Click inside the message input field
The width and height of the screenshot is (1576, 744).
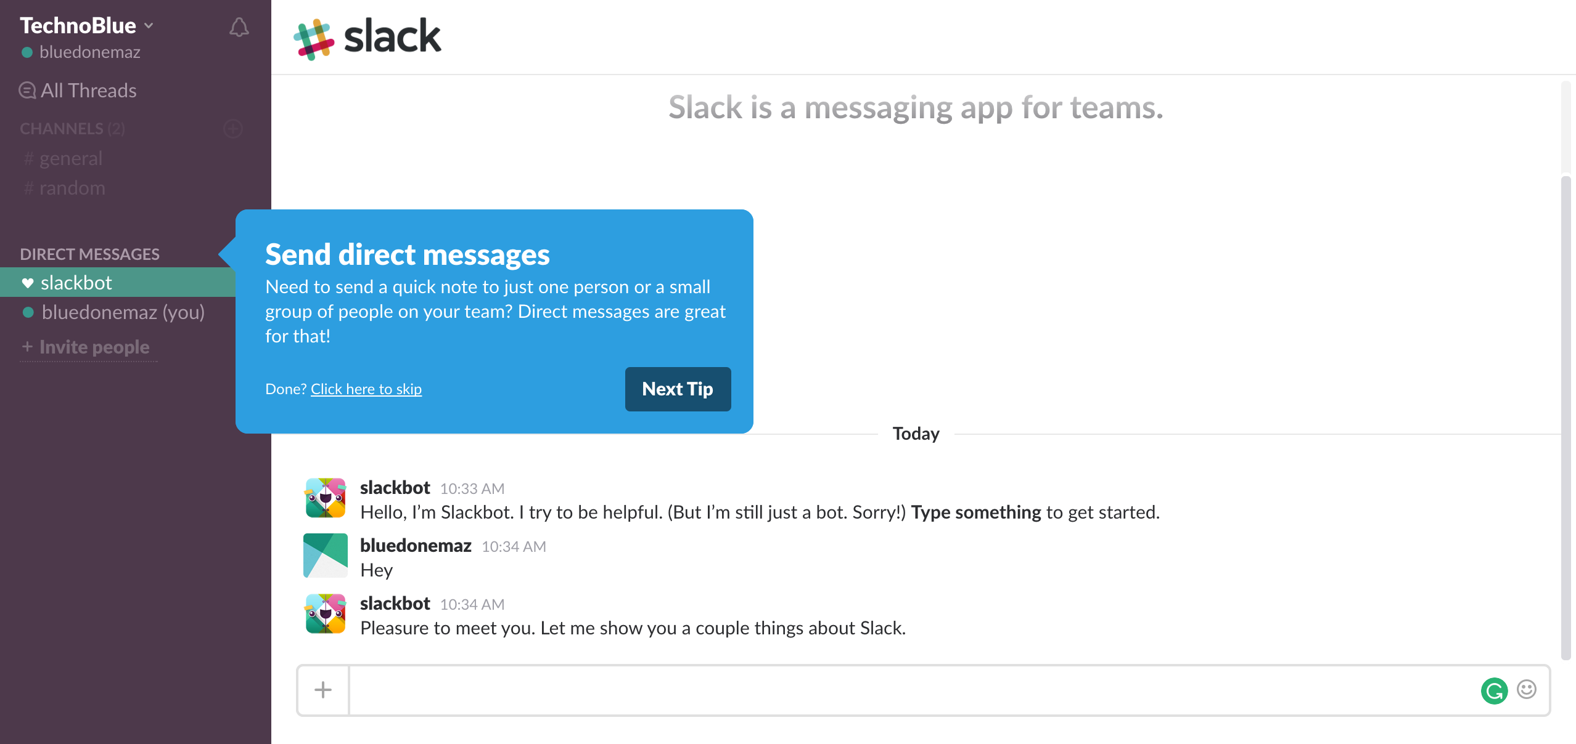[x=863, y=690]
